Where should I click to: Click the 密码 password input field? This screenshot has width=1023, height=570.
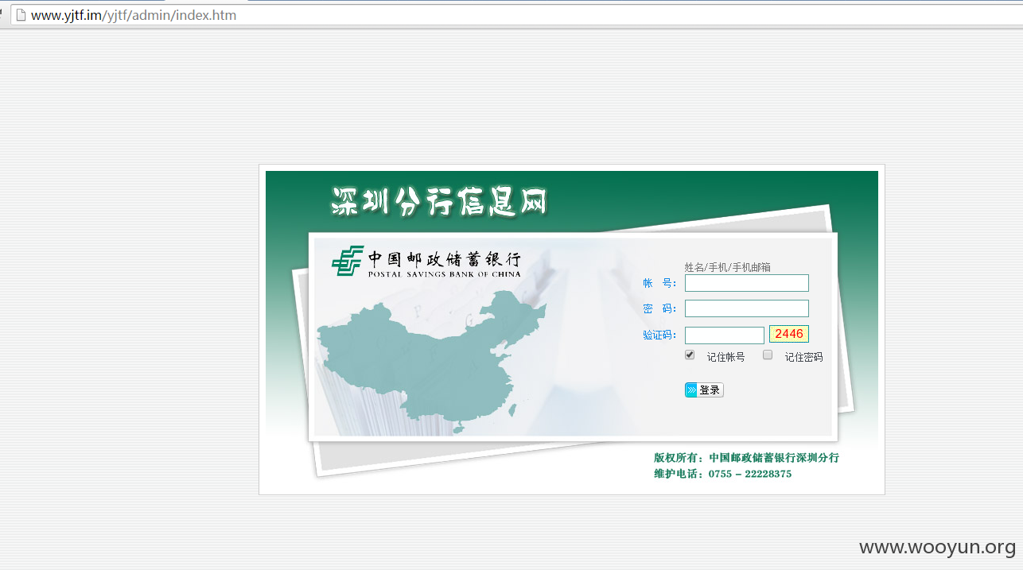(746, 308)
